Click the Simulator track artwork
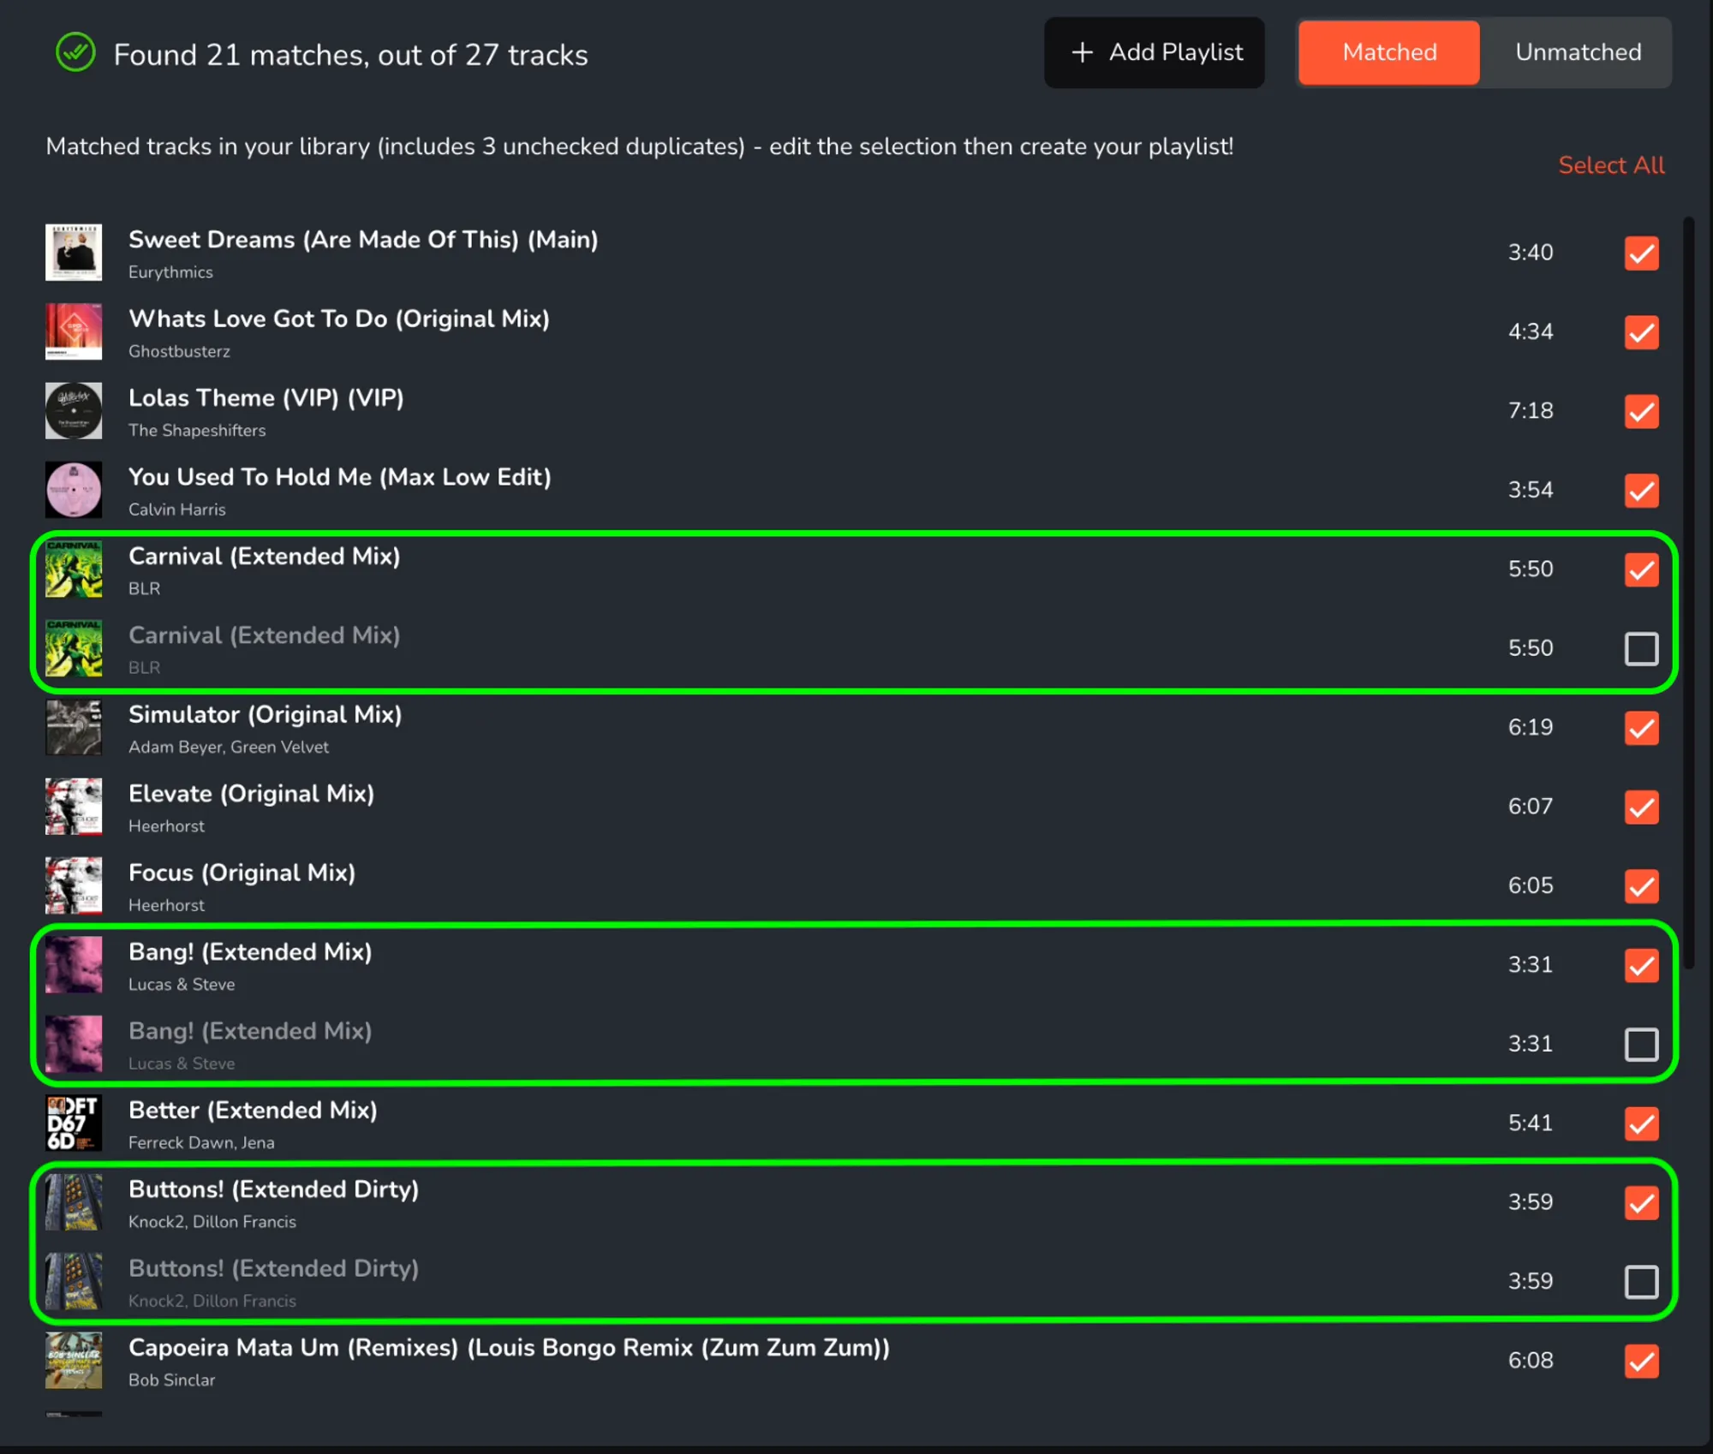The width and height of the screenshot is (1713, 1454). (x=74, y=728)
